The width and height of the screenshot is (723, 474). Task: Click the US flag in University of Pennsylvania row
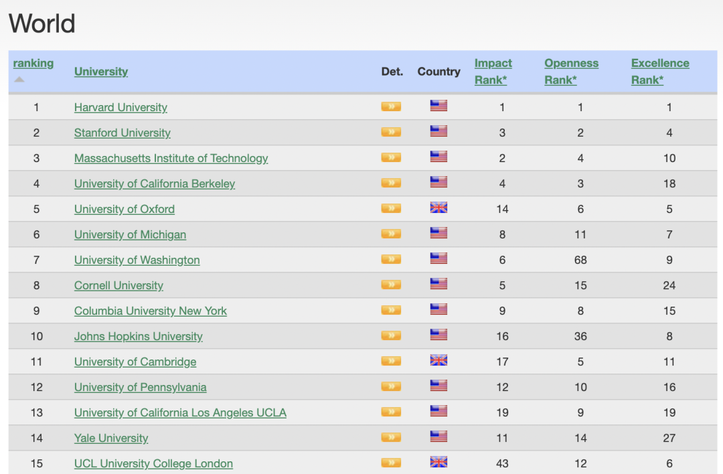coord(438,386)
